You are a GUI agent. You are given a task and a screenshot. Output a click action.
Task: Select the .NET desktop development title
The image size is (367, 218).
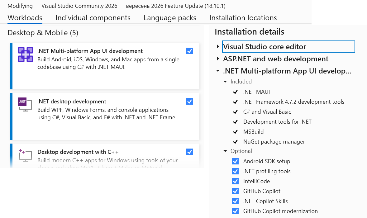tap(72, 102)
